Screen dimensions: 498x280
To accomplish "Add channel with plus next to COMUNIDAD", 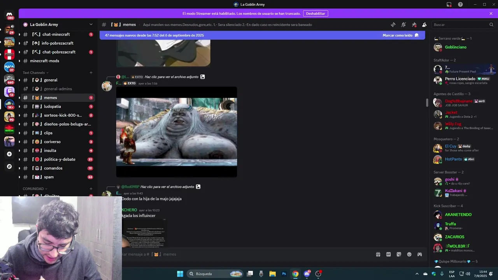I will tap(91, 189).
